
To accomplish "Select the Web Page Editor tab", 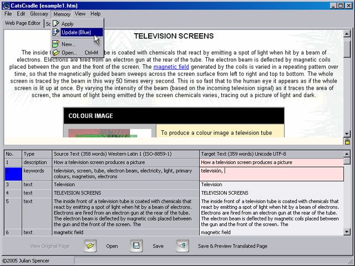I will click(23, 23).
